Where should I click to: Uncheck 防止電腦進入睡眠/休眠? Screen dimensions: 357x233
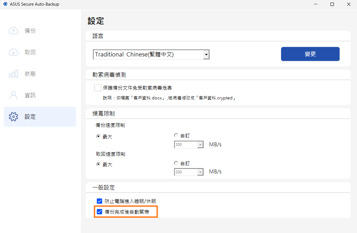tap(99, 201)
